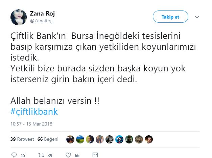Click the last liker avatar in row
Screen dimensions: 212x158
click(x=149, y=139)
